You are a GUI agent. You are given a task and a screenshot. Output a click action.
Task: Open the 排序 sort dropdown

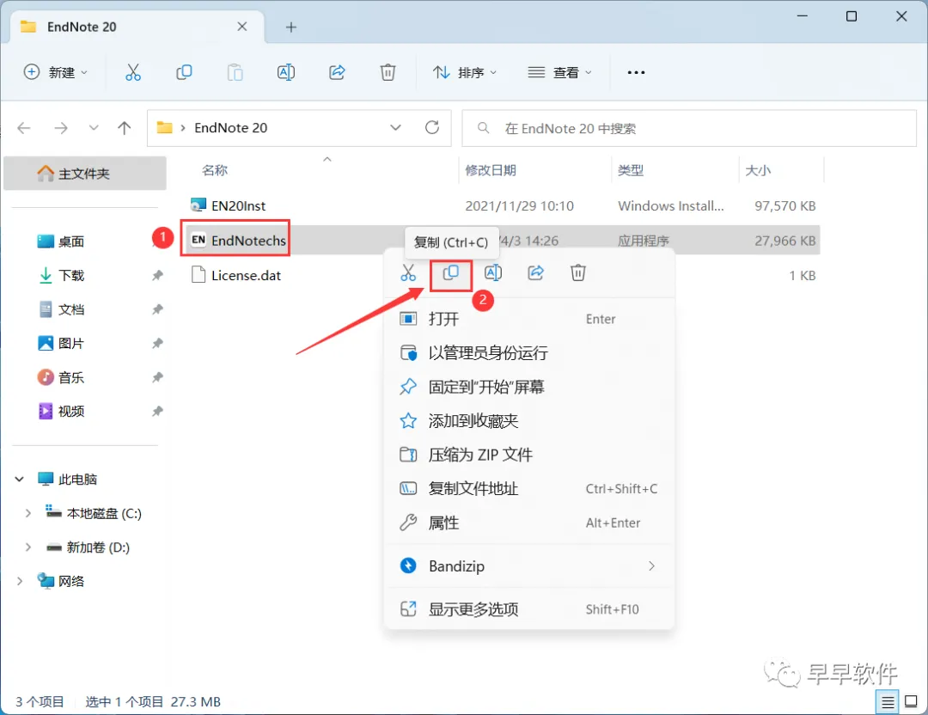[x=464, y=72]
